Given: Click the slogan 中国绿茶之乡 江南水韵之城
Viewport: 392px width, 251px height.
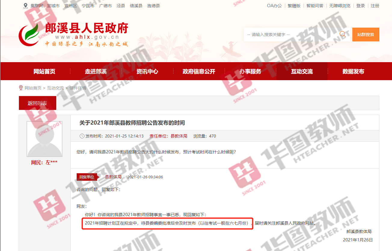Looking at the screenshot, I should tap(87, 44).
